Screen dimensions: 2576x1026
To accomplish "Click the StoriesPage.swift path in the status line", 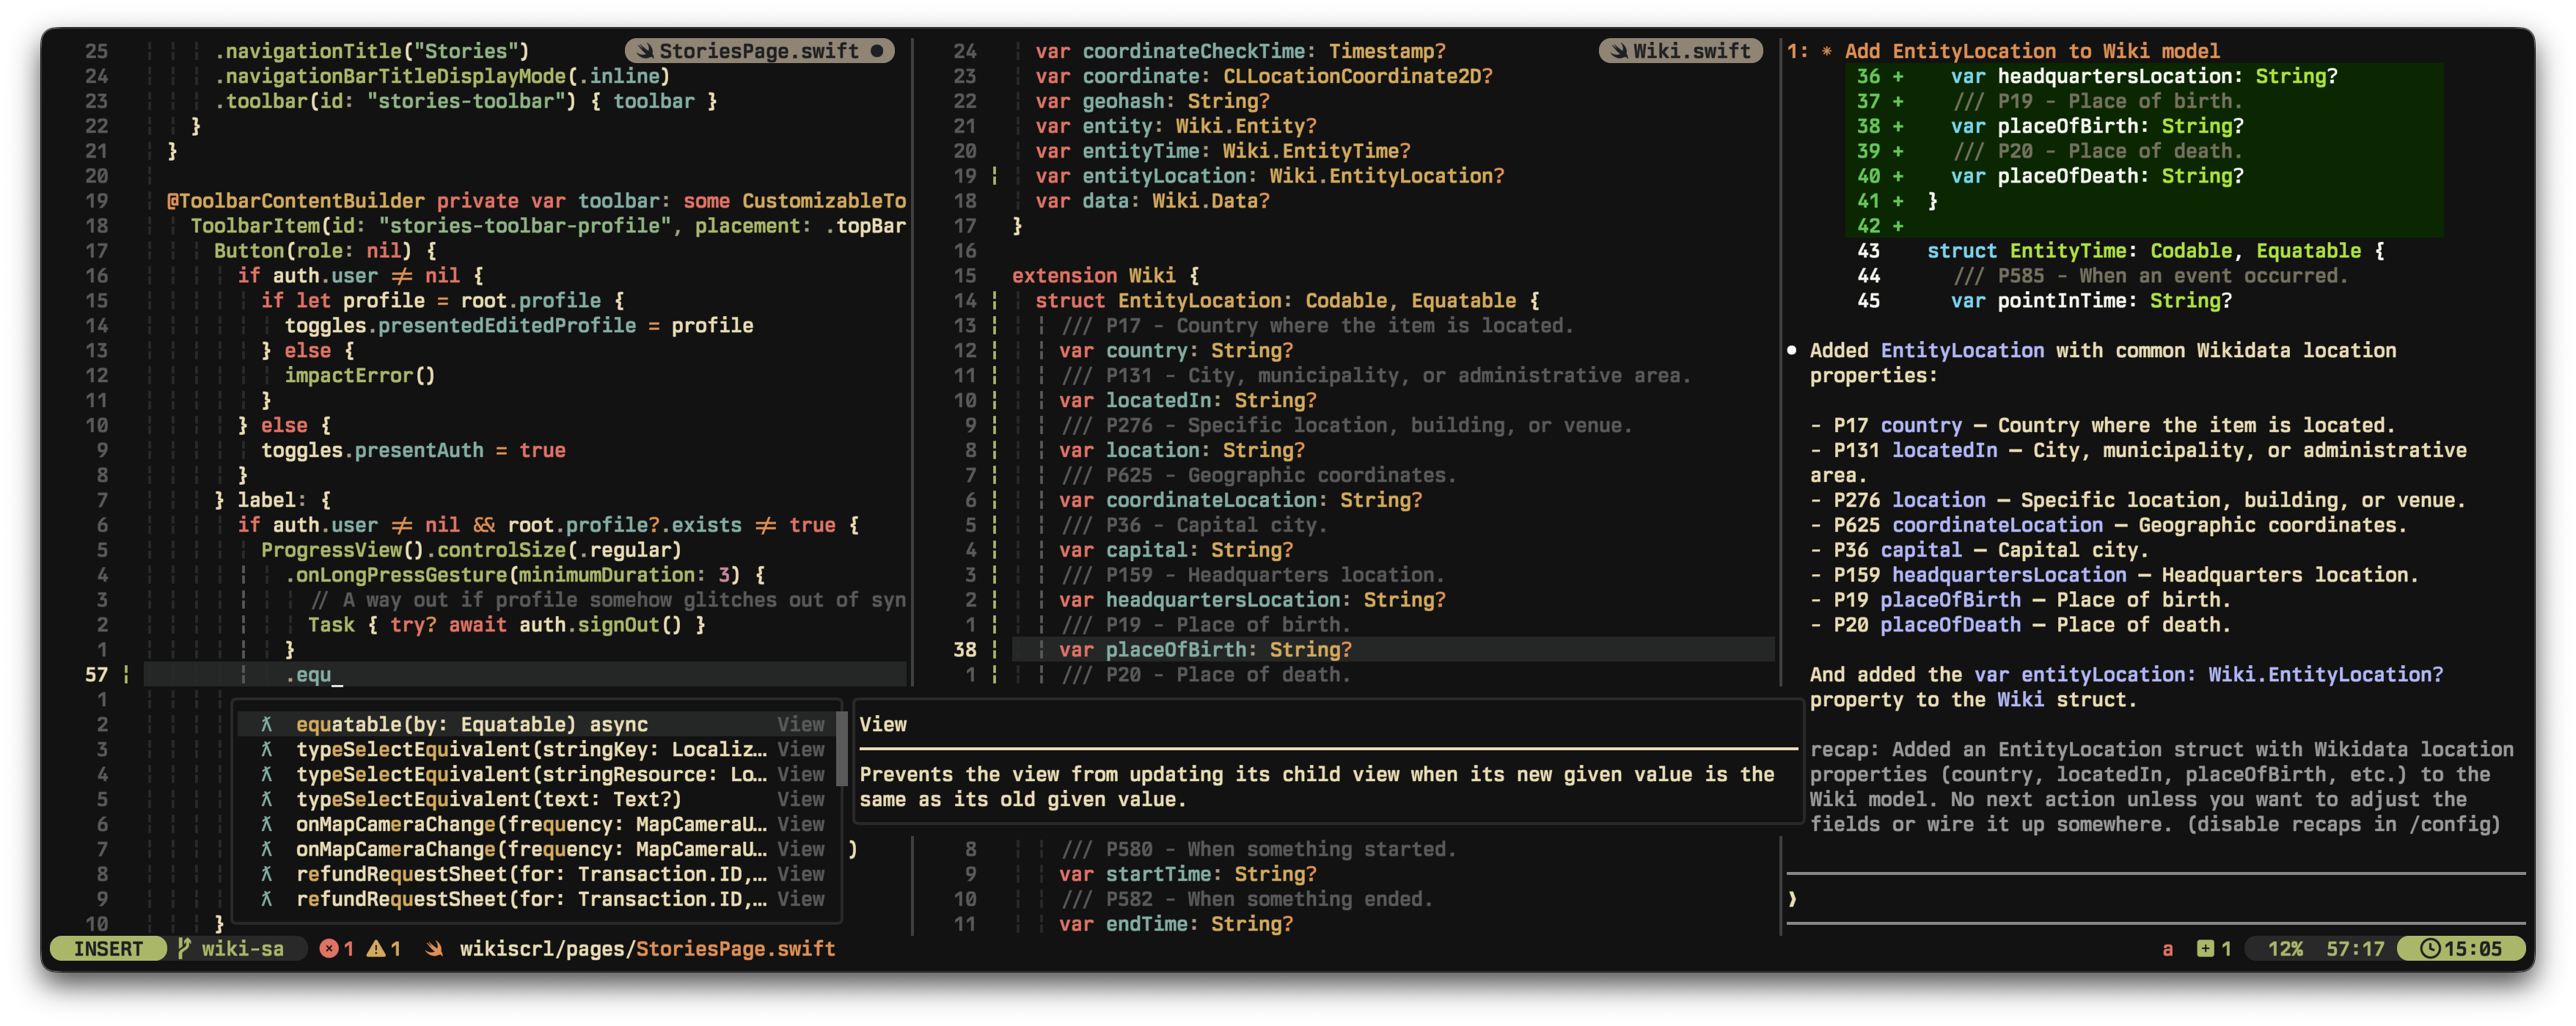I will (x=647, y=948).
